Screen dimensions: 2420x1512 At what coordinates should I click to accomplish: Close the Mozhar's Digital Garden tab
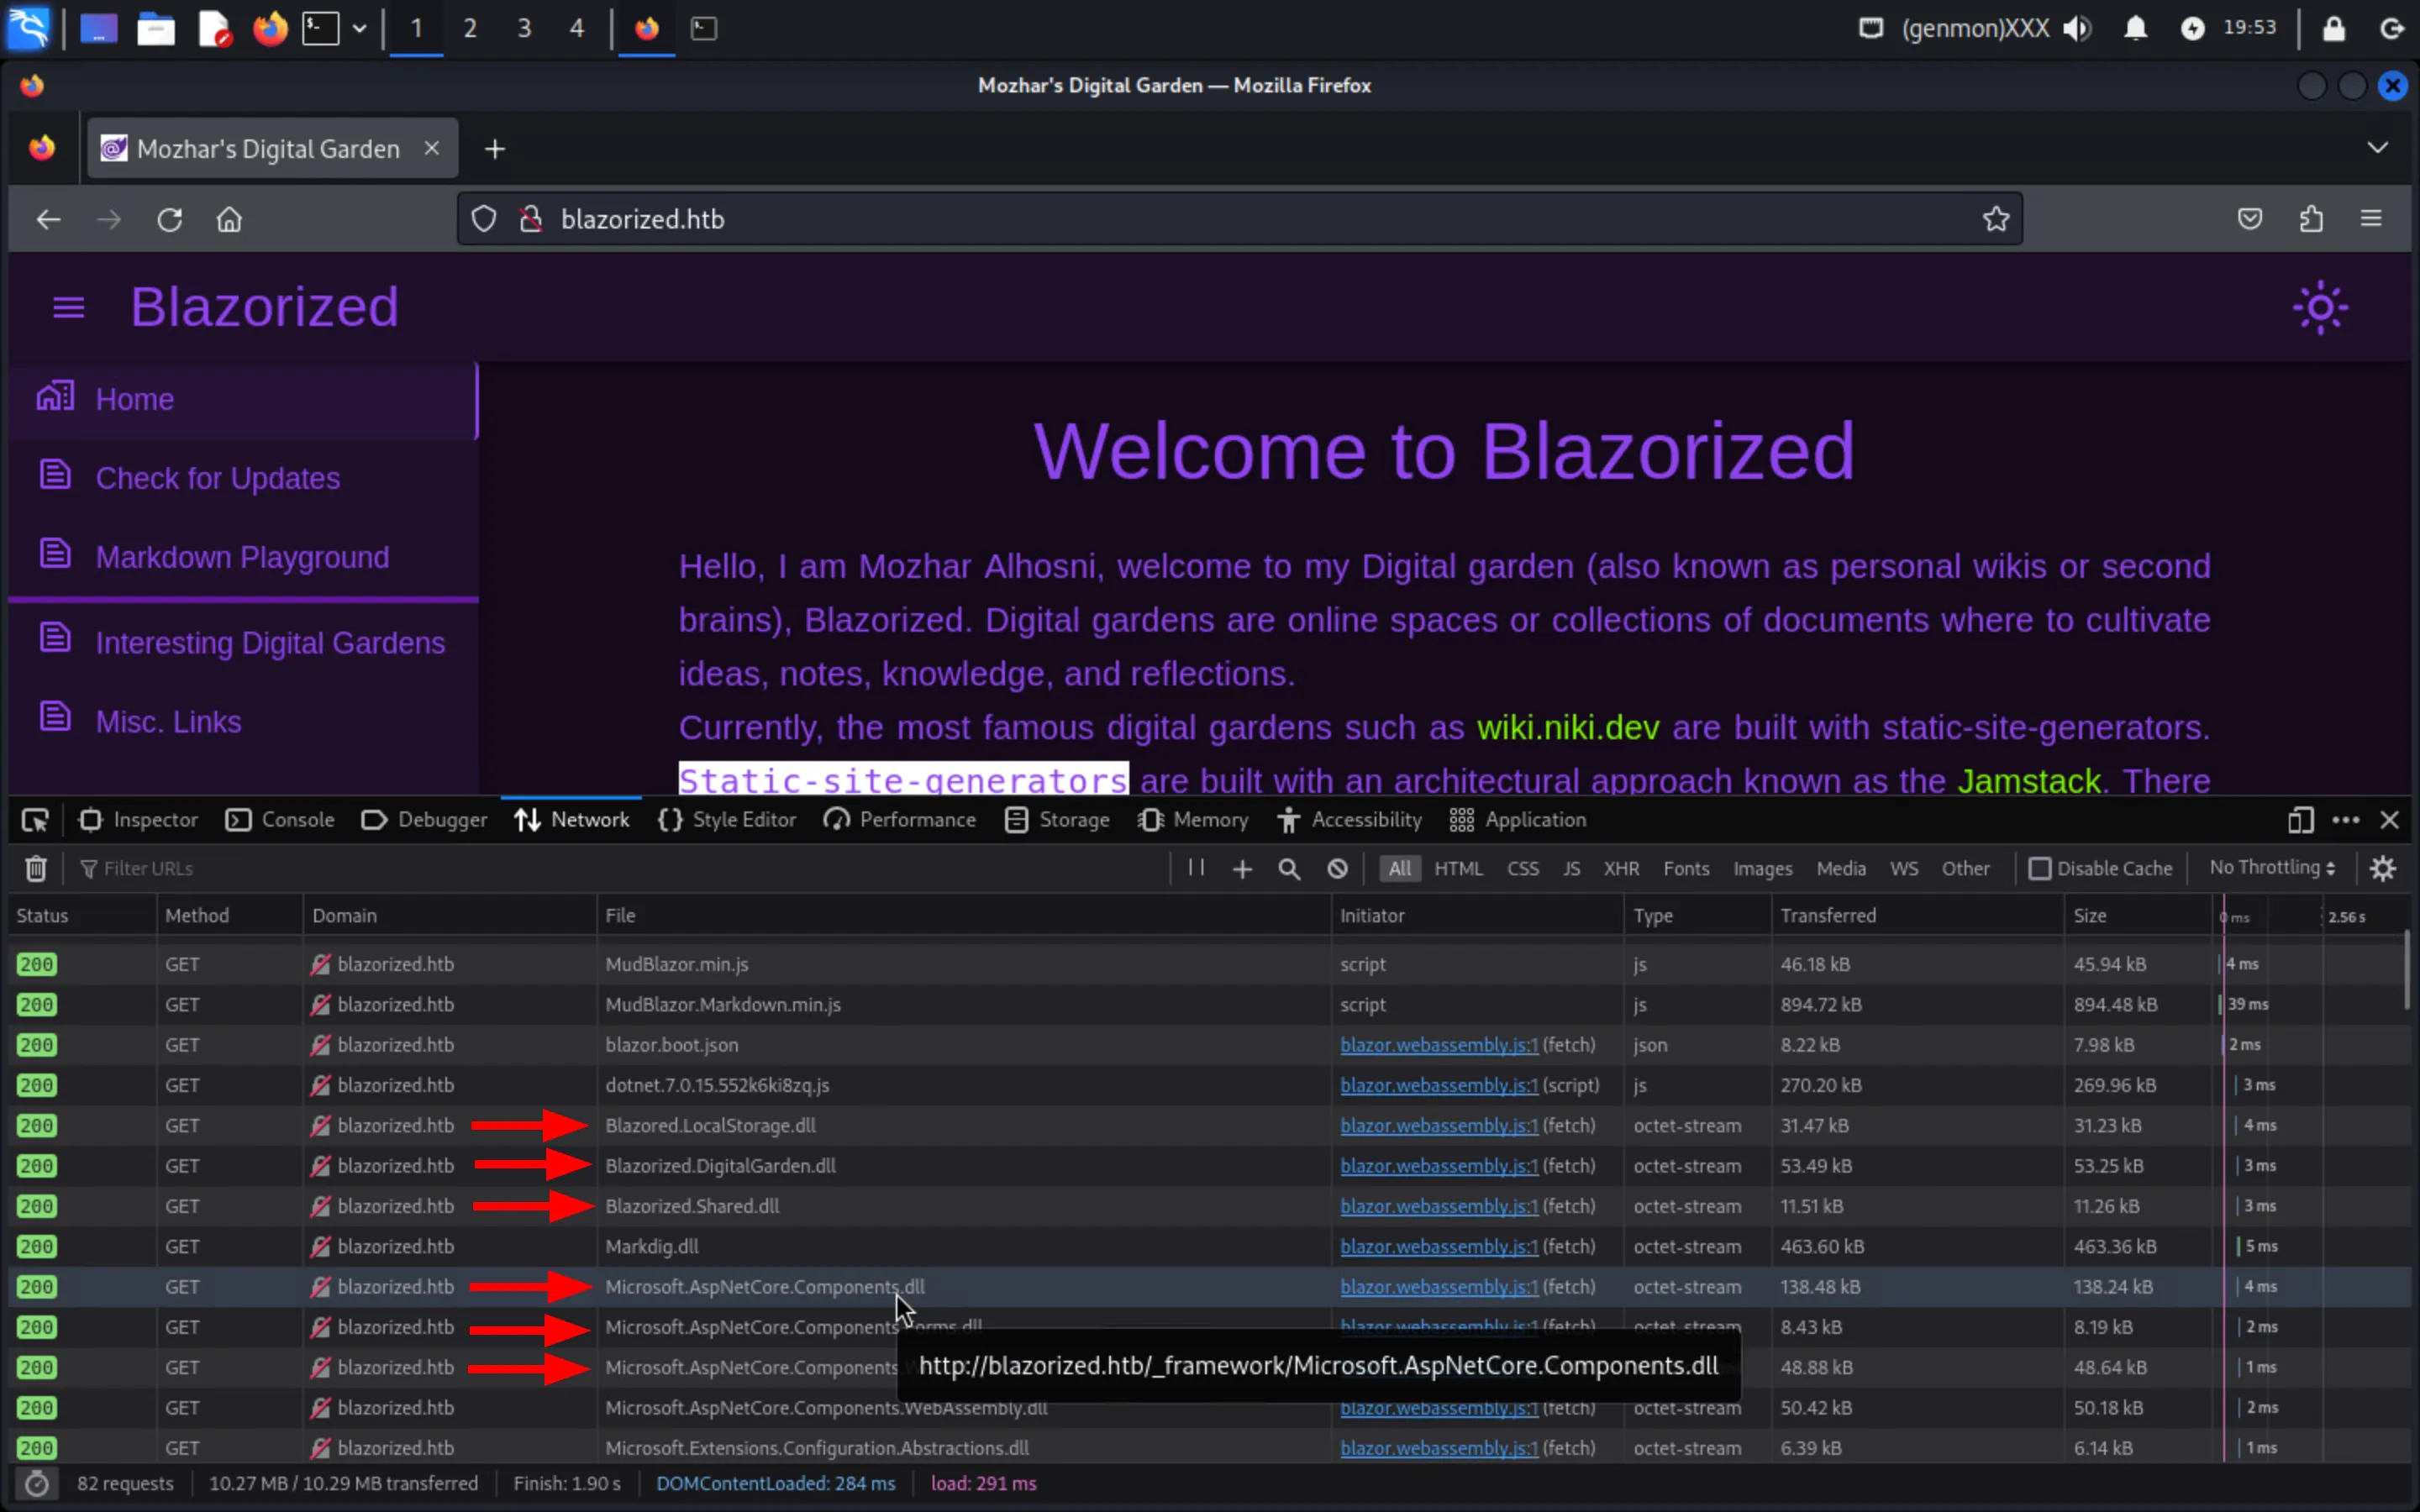pos(431,148)
